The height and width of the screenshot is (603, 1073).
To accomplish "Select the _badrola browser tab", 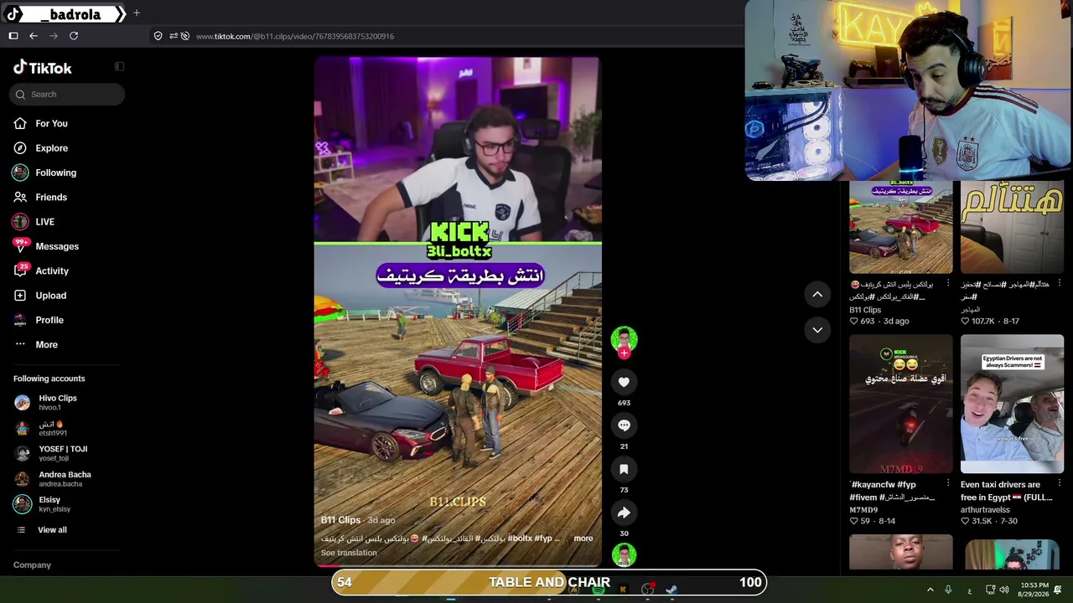I will (x=65, y=13).
